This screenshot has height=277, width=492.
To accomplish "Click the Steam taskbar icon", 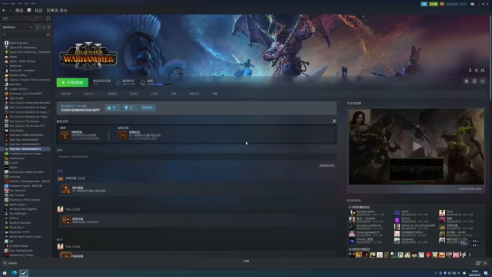I will pos(23,273).
